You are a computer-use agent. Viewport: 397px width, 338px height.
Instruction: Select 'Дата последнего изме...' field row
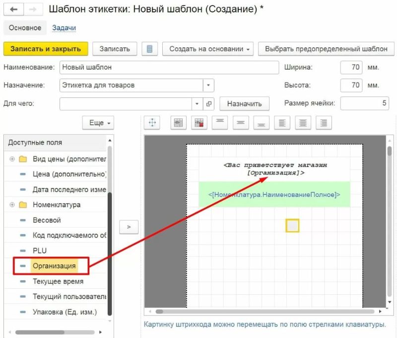pyautogui.click(x=56, y=189)
